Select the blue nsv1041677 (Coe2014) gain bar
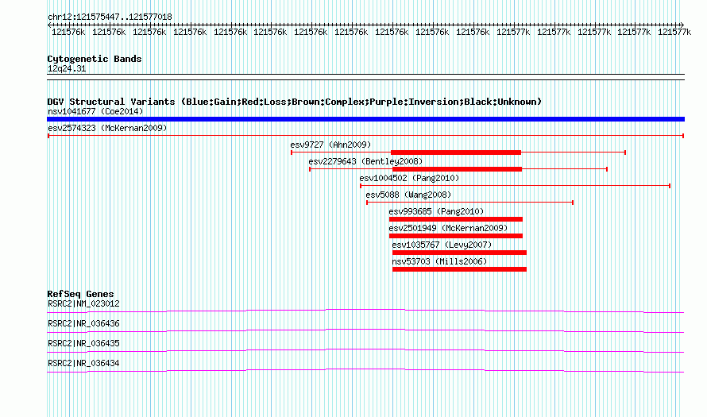 tap(365, 119)
